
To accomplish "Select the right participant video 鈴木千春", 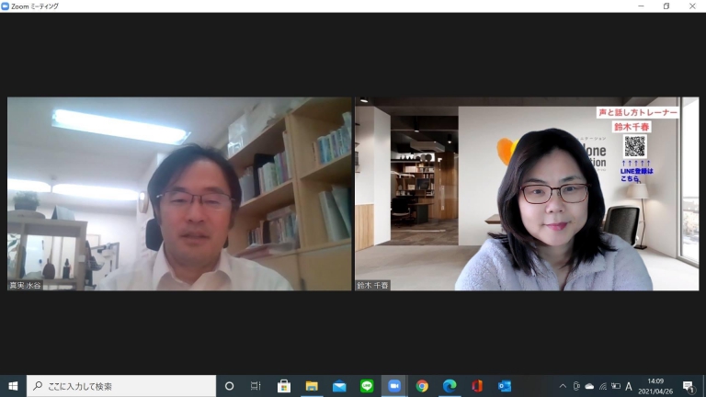I will 527,194.
